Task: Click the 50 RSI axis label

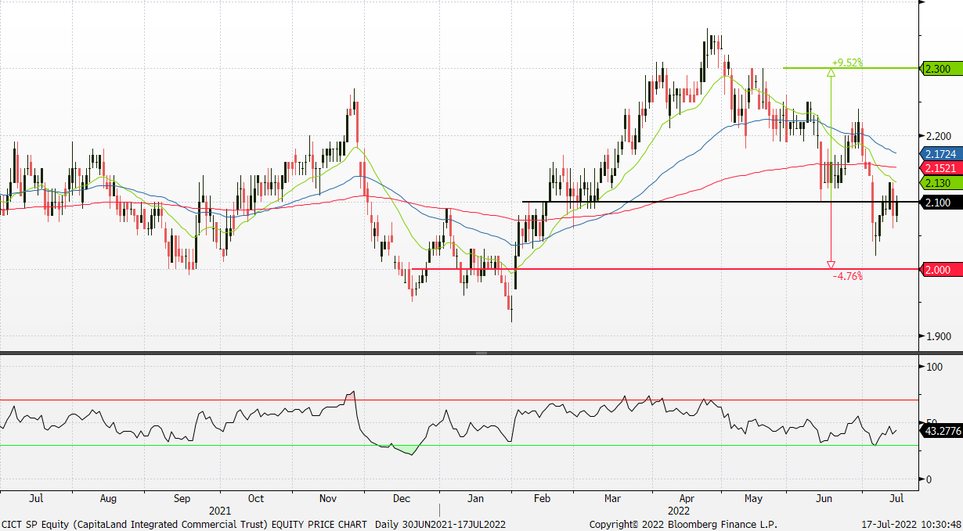Action: click(x=931, y=422)
